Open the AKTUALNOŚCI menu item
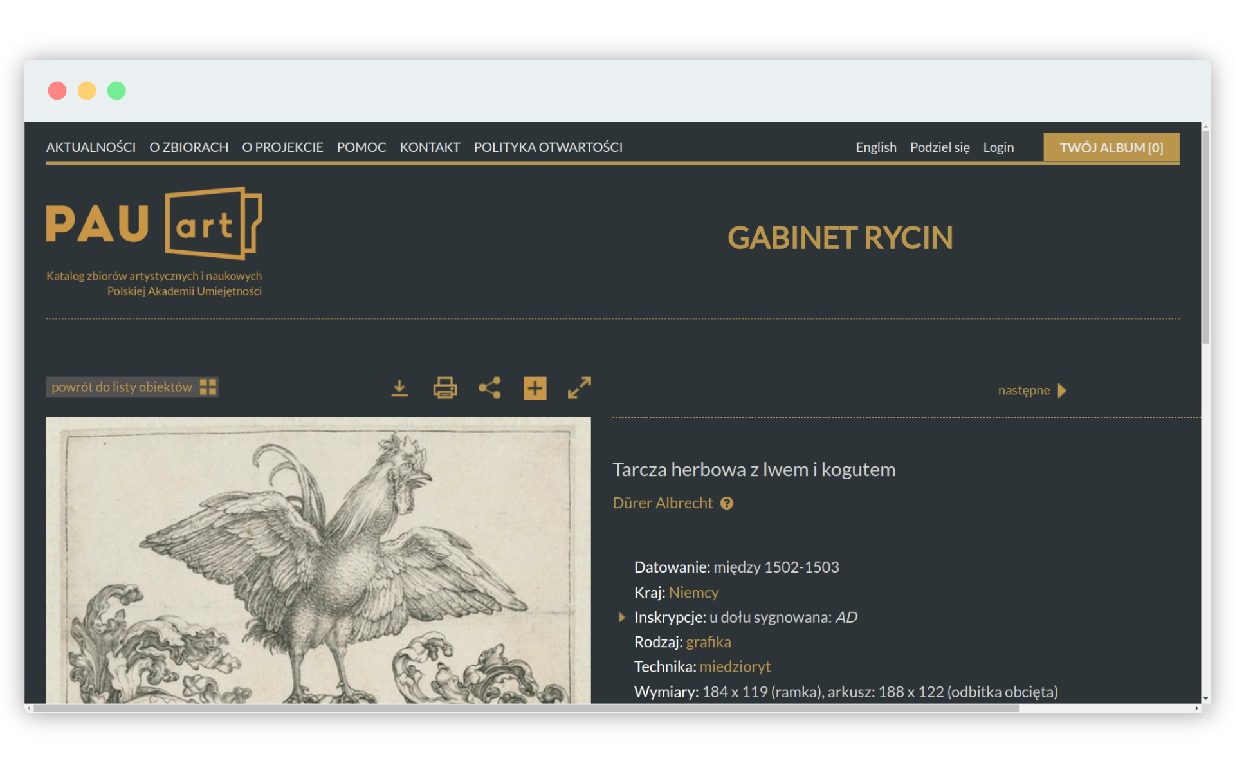Screen dimensions: 1235x772 pos(91,147)
